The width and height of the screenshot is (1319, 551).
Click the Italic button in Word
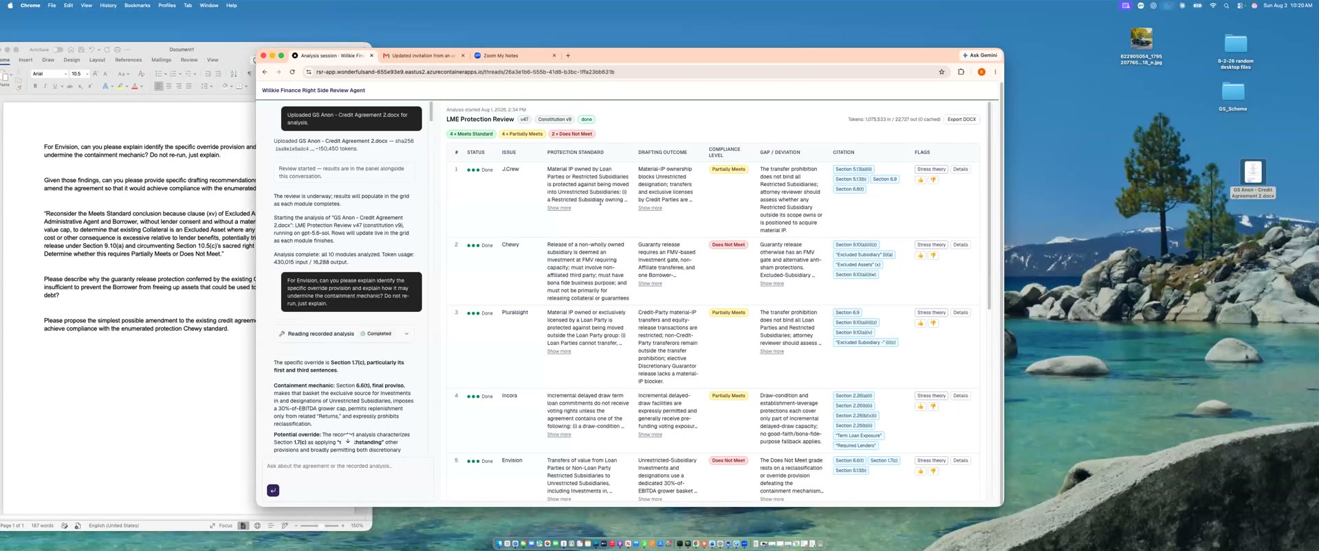(x=45, y=86)
